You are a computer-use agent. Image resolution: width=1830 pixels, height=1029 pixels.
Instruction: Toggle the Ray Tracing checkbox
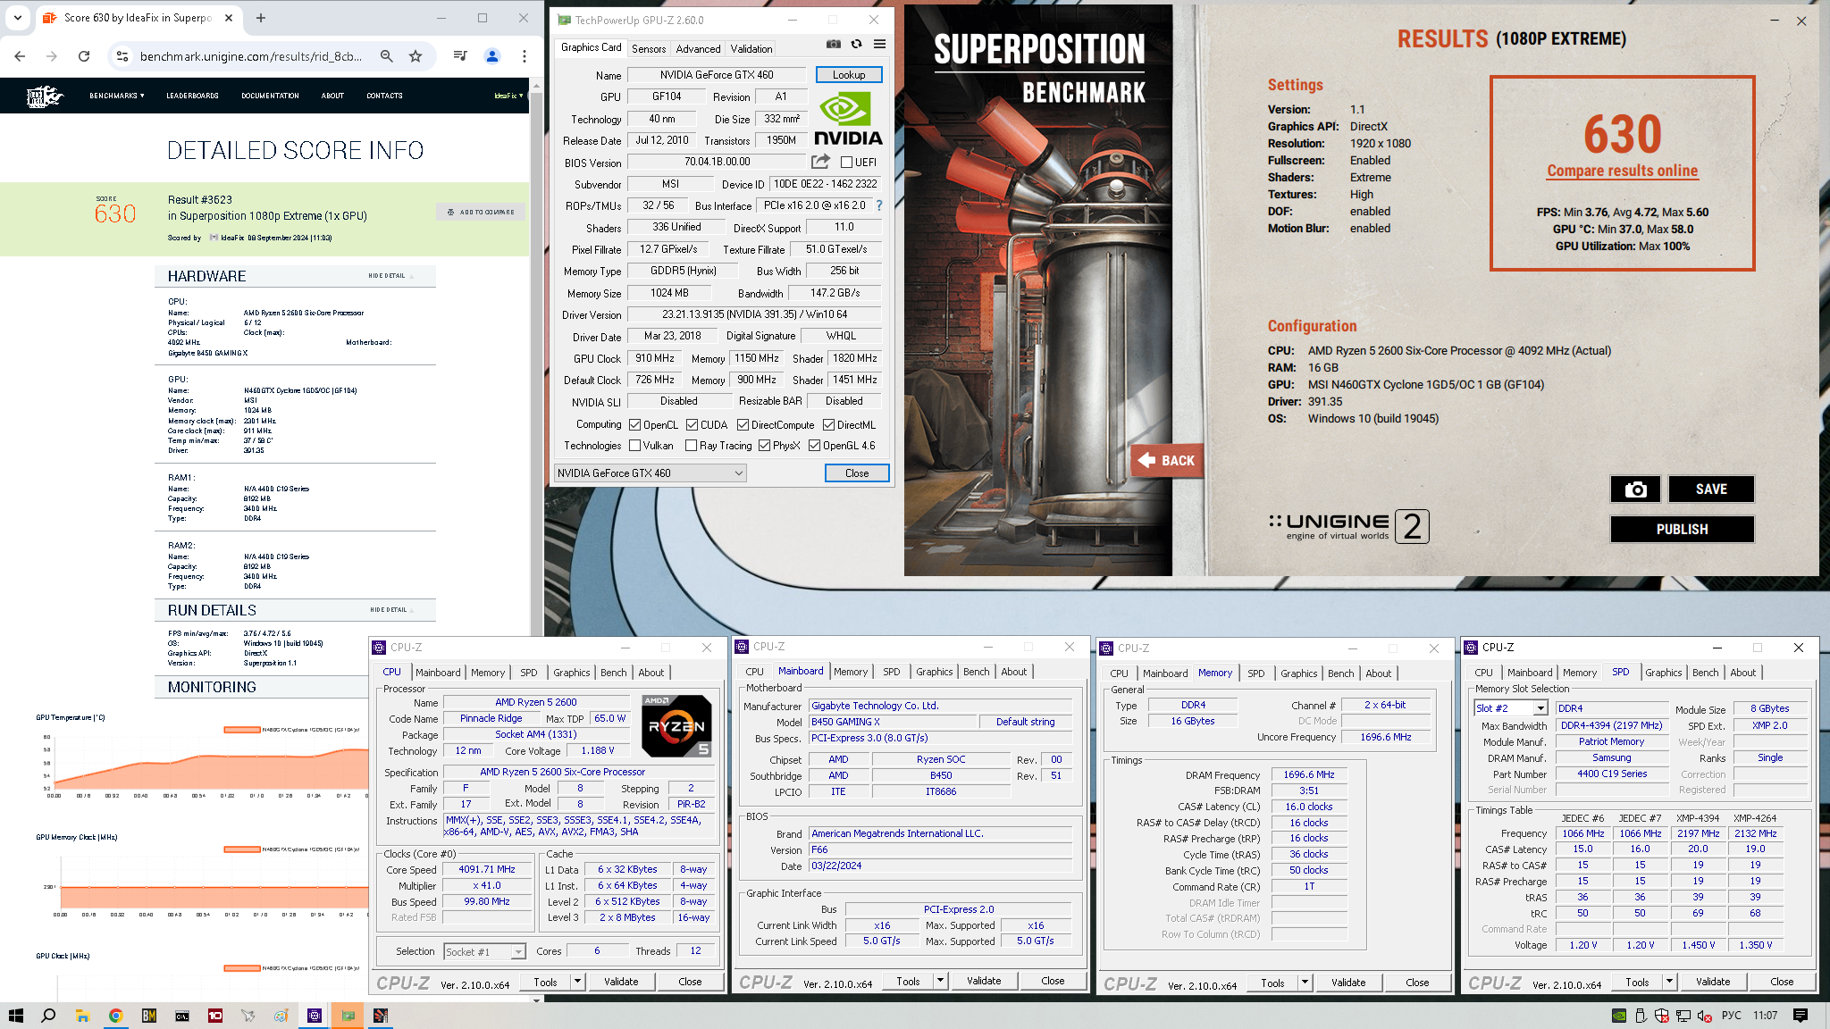click(x=691, y=446)
